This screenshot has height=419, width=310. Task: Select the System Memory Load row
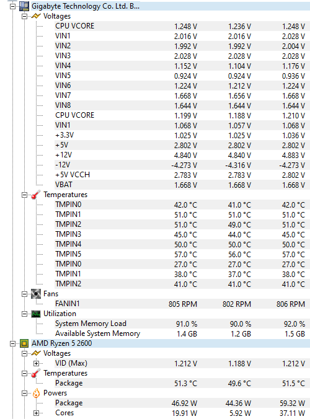(182, 324)
